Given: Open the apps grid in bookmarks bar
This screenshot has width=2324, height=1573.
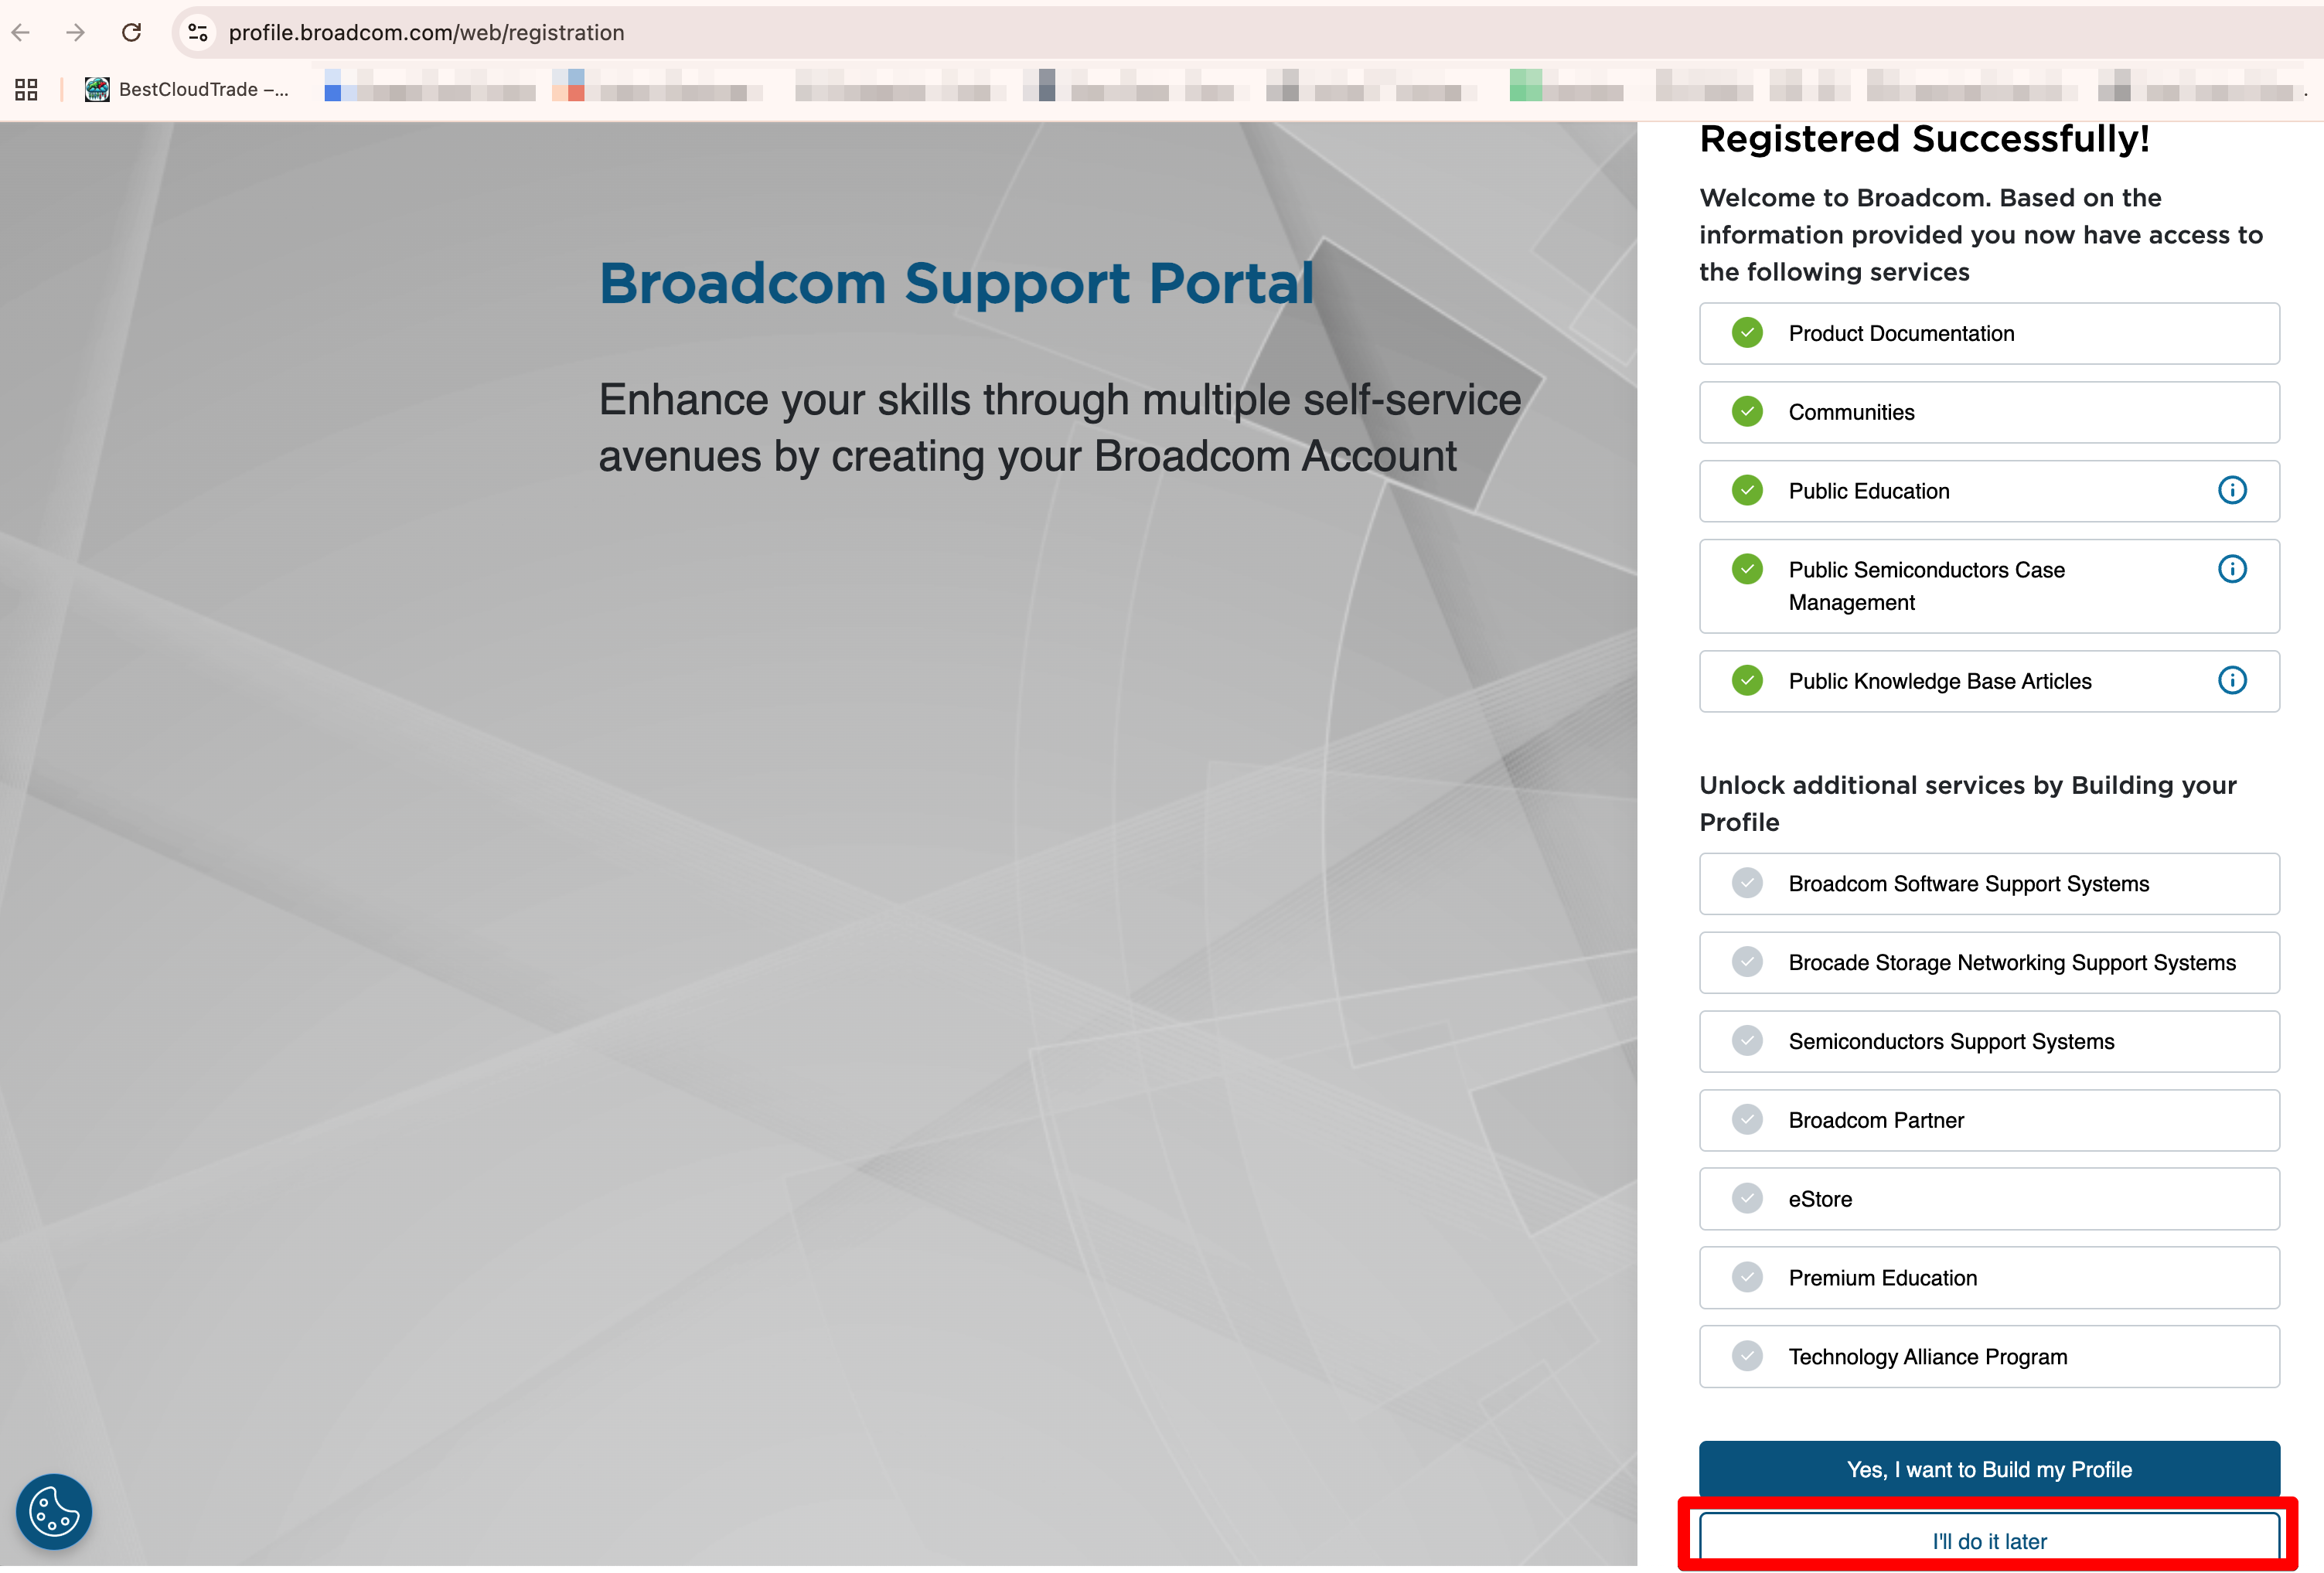Looking at the screenshot, I should 26,89.
